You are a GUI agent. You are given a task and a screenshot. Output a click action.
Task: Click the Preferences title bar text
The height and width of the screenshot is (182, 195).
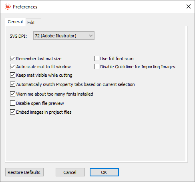25,7
